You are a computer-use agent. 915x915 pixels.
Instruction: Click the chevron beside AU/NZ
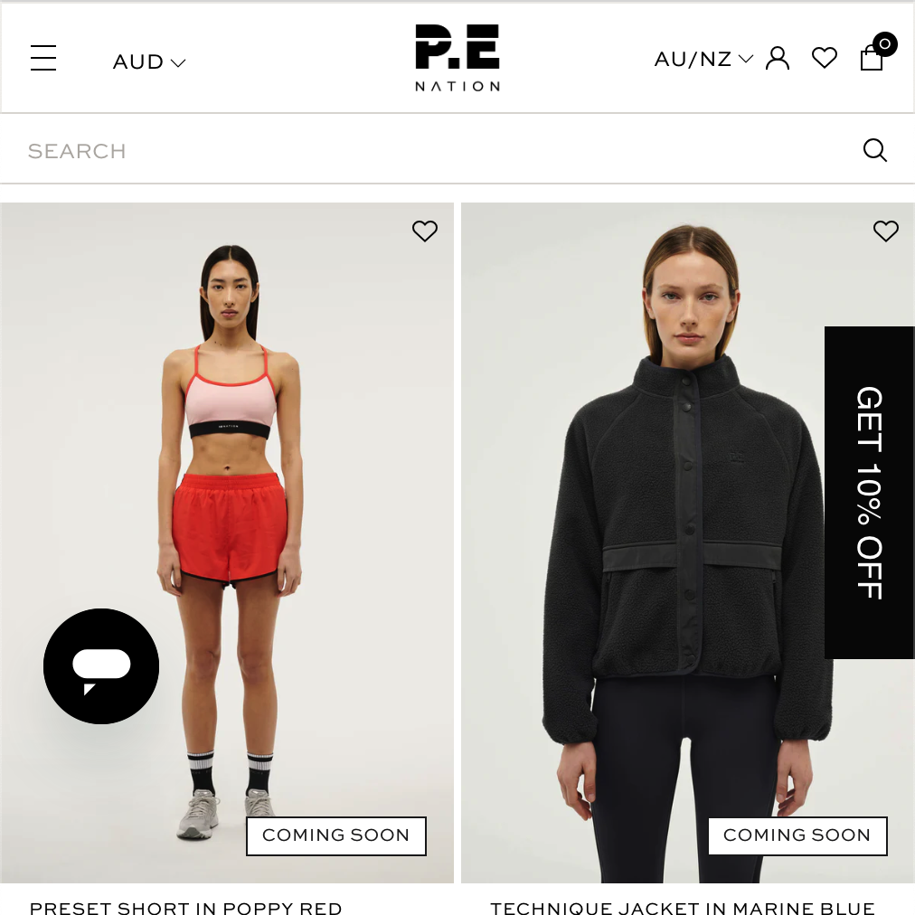click(746, 59)
